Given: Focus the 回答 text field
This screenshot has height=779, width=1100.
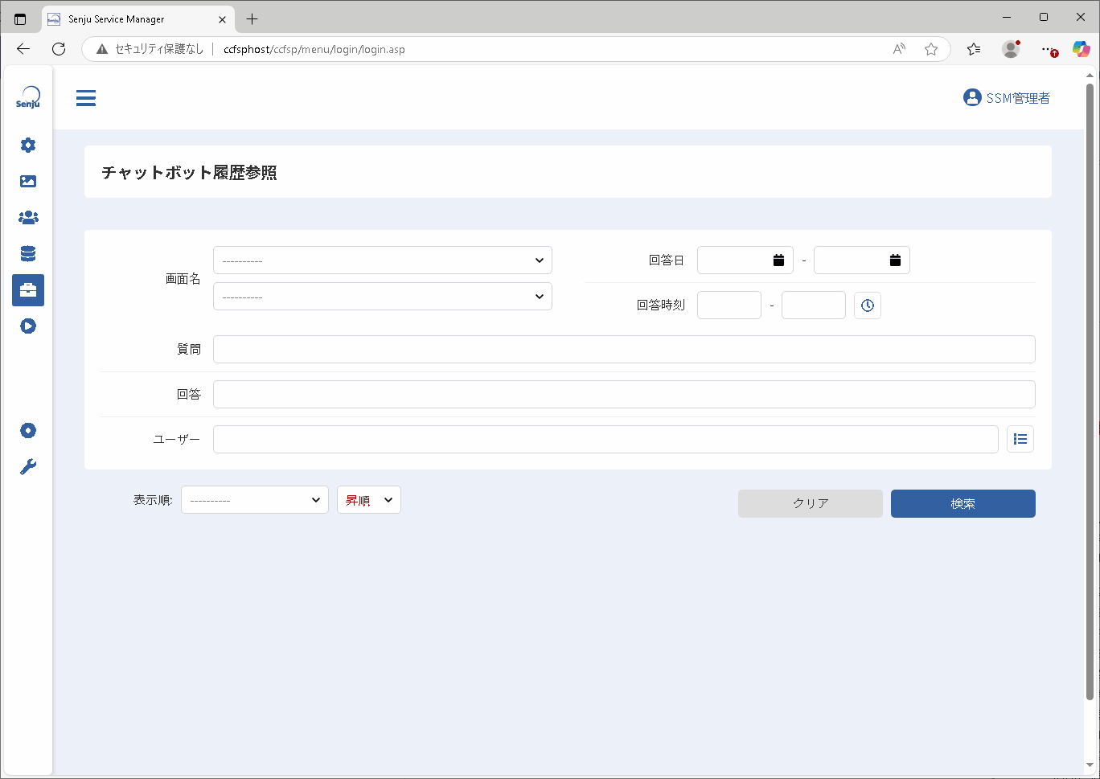Looking at the screenshot, I should [x=624, y=395].
